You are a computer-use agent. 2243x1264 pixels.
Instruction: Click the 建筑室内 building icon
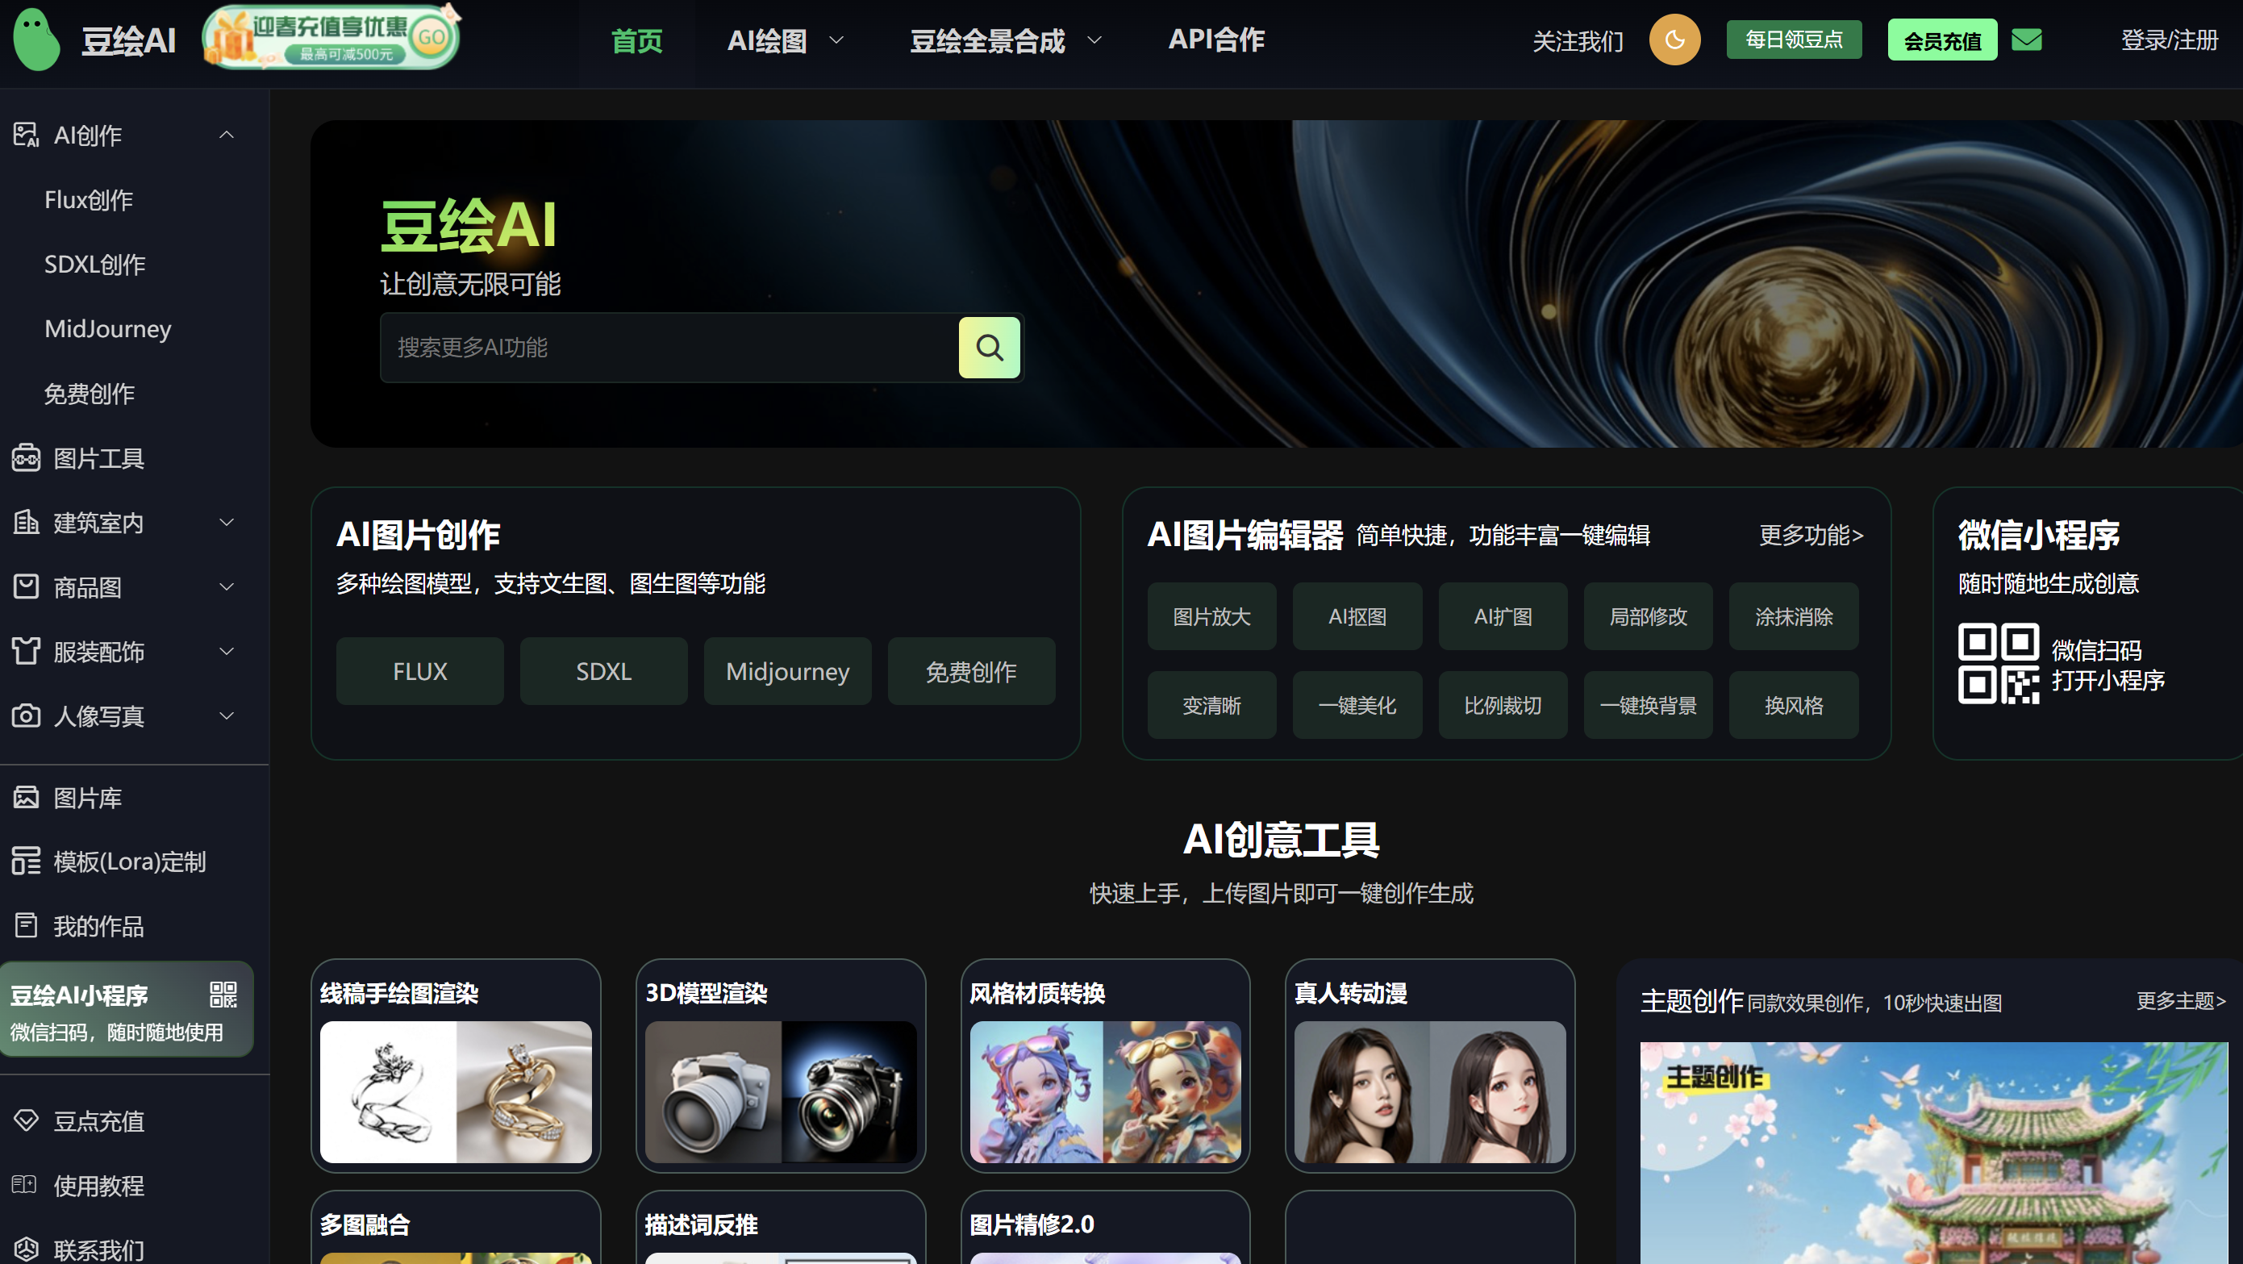tap(26, 523)
